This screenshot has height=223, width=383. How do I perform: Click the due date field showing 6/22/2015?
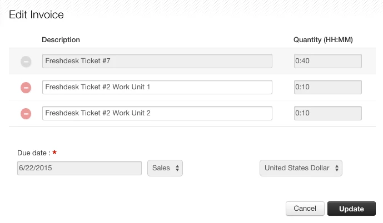pyautogui.click(x=79, y=168)
